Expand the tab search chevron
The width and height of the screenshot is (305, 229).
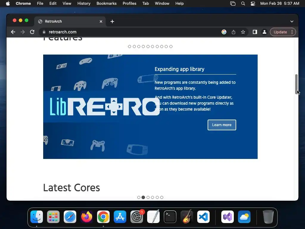tap(292, 21)
